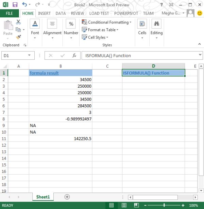Click the Save icon in quick access toolbar
Screen dimensions: 204x209
coord(15,5)
